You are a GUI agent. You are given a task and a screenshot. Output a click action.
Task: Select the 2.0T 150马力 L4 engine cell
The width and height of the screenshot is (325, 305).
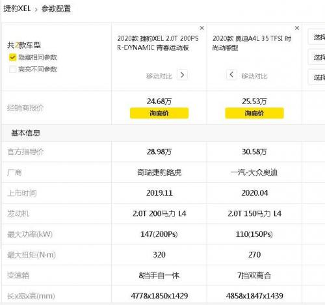254,213
